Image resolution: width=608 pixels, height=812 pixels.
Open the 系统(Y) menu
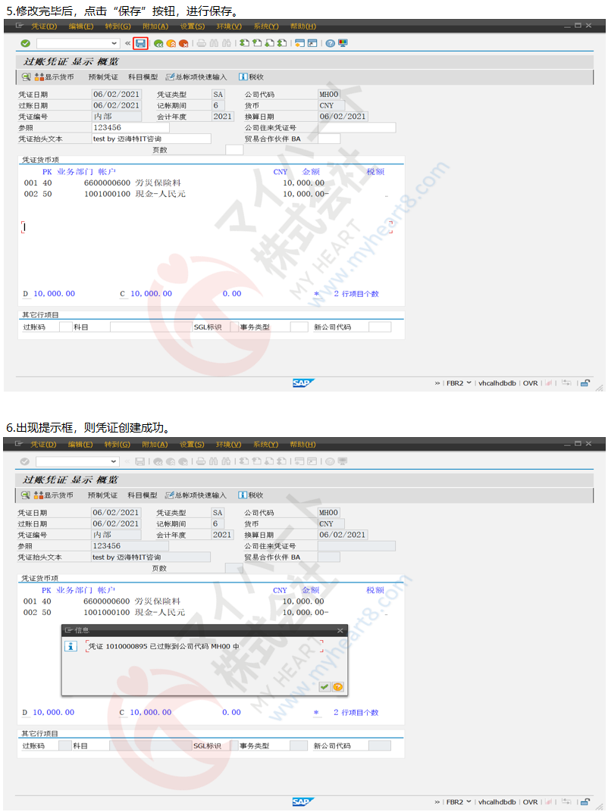[x=265, y=26]
